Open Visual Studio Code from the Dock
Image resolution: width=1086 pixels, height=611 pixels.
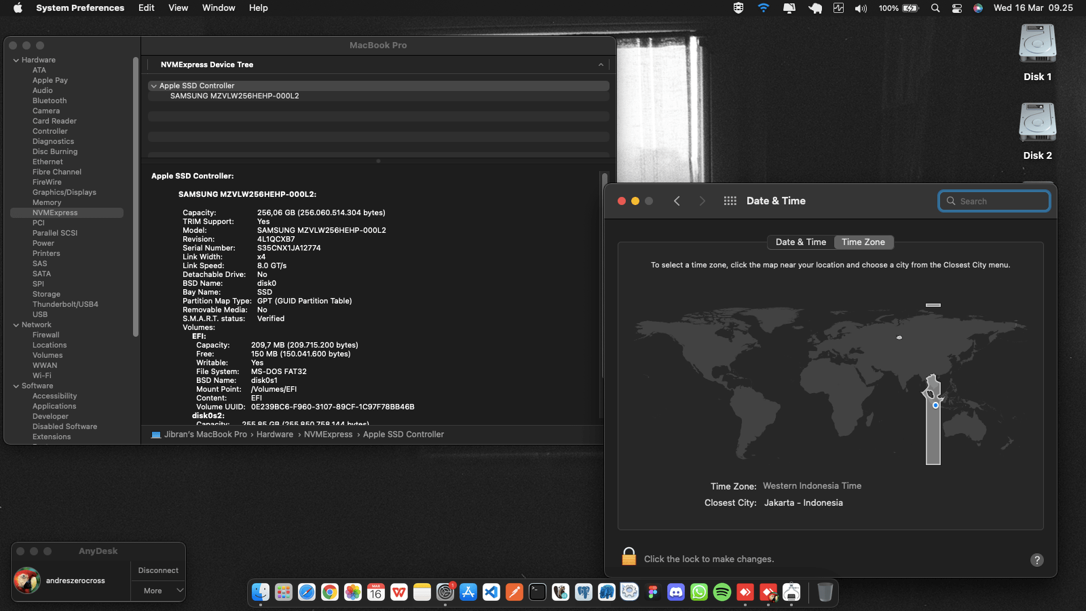click(491, 592)
